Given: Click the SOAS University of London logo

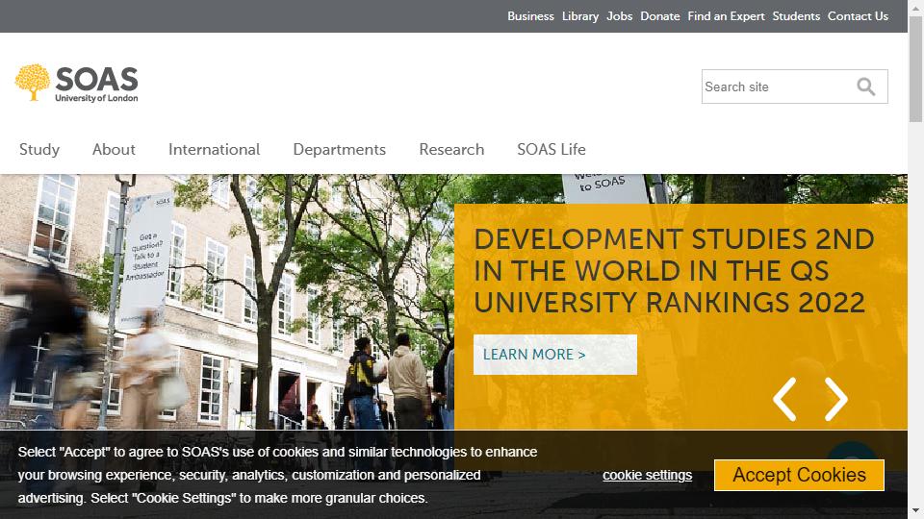Looking at the screenshot, I should tap(77, 83).
